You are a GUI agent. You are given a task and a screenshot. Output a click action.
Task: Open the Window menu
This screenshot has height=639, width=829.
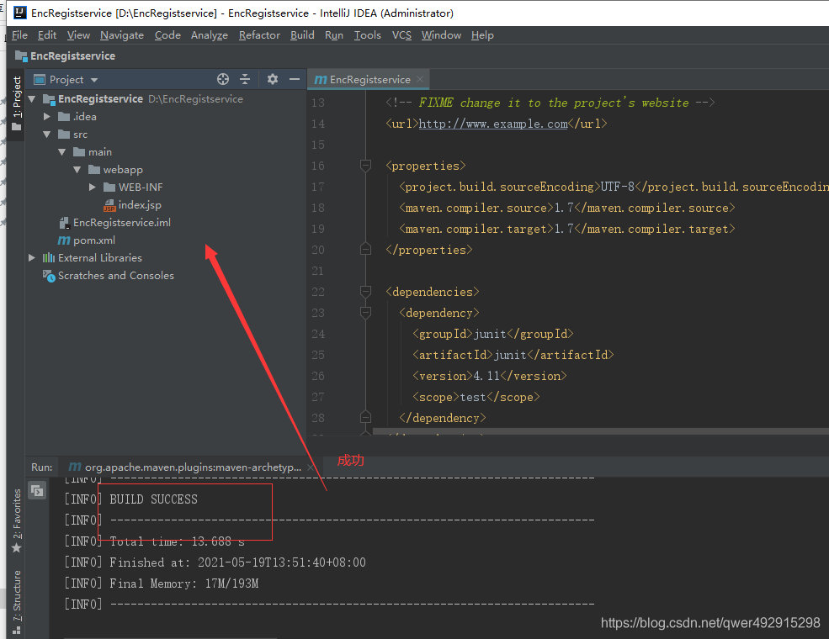point(442,34)
